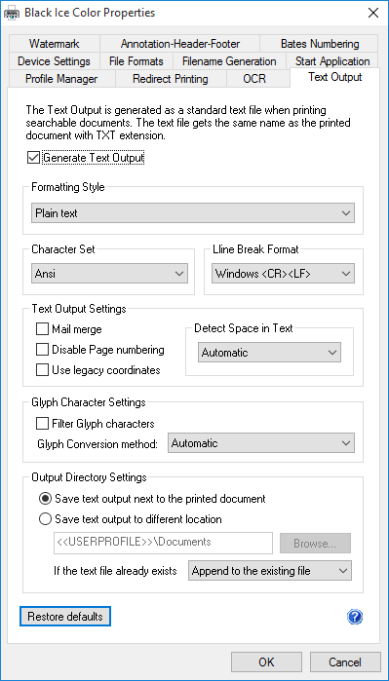
Task: Open the 'If the text file already exists' dropdown
Action: [x=270, y=571]
